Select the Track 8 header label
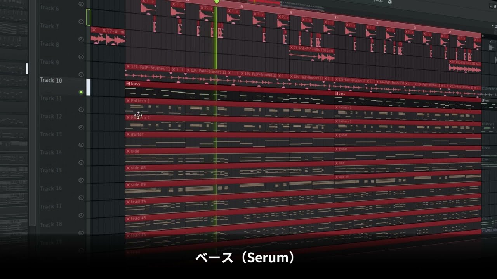 click(49, 44)
